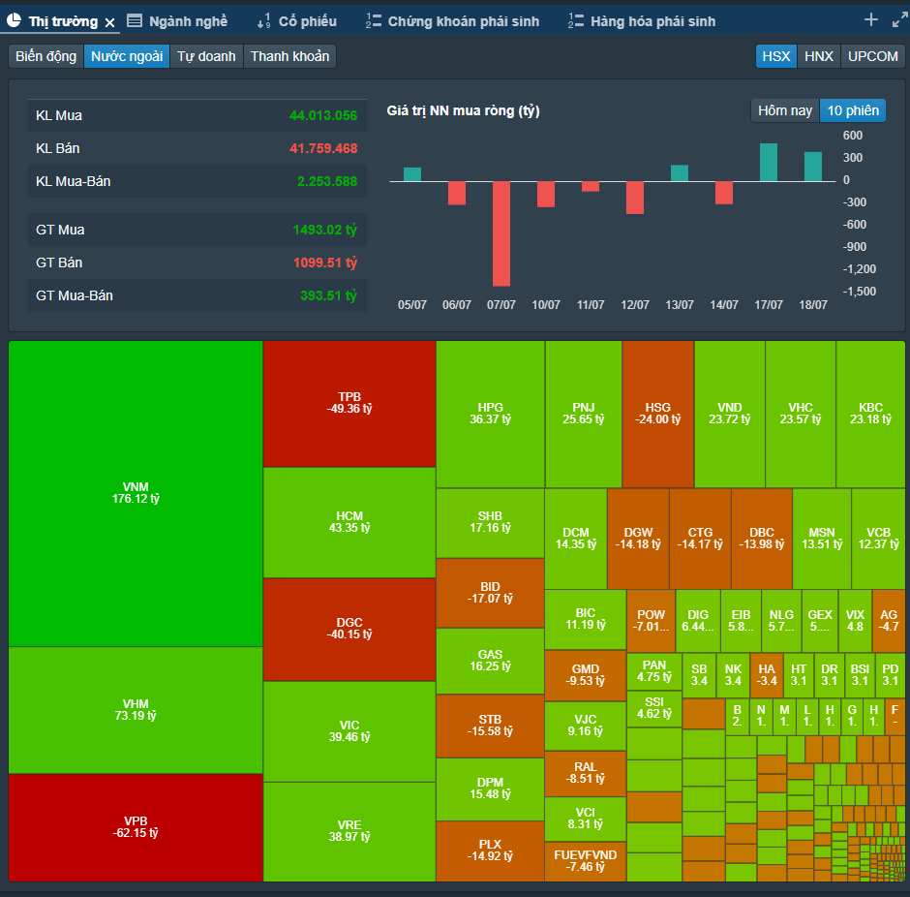Select the 10 phiên chart range
Viewport: 910px width, 897px height.
point(853,110)
